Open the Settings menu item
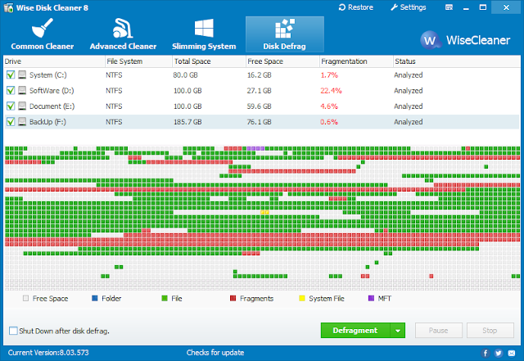 tap(409, 7)
